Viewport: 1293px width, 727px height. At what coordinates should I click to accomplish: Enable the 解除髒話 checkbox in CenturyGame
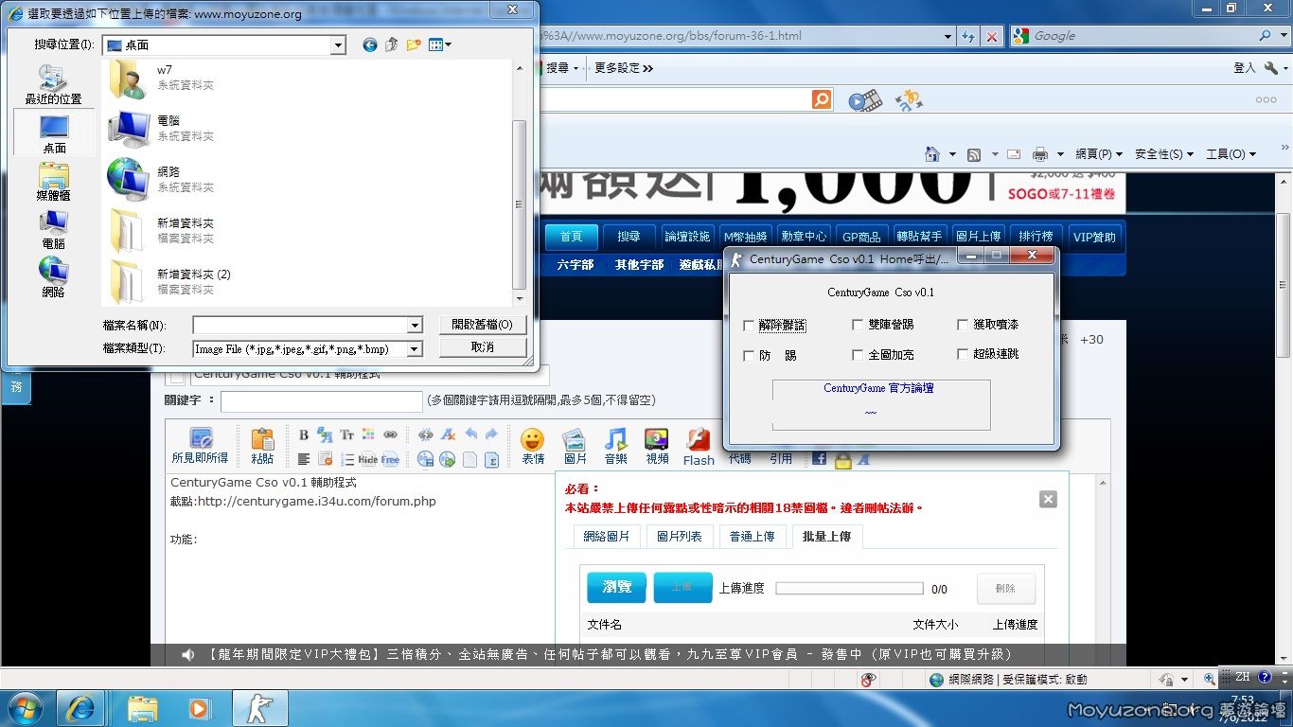pyautogui.click(x=749, y=325)
